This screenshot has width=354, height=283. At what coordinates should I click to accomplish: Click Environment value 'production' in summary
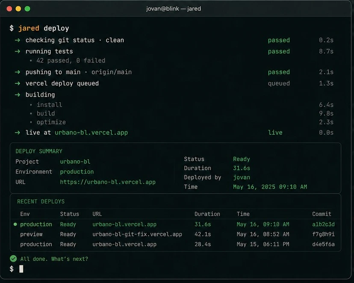click(77, 172)
